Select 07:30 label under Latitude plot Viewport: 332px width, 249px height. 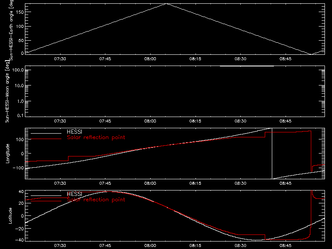pyautogui.click(x=60, y=246)
